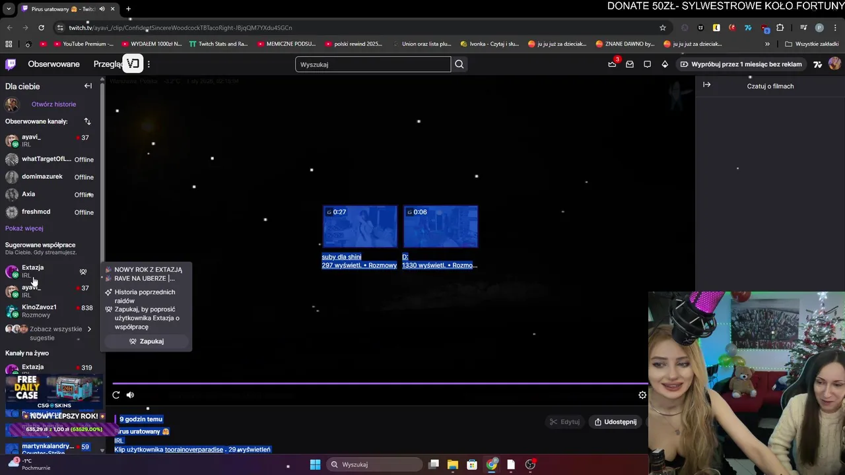Open the 0:06 clip thumbnail
The width and height of the screenshot is (845, 475).
pyautogui.click(x=440, y=226)
